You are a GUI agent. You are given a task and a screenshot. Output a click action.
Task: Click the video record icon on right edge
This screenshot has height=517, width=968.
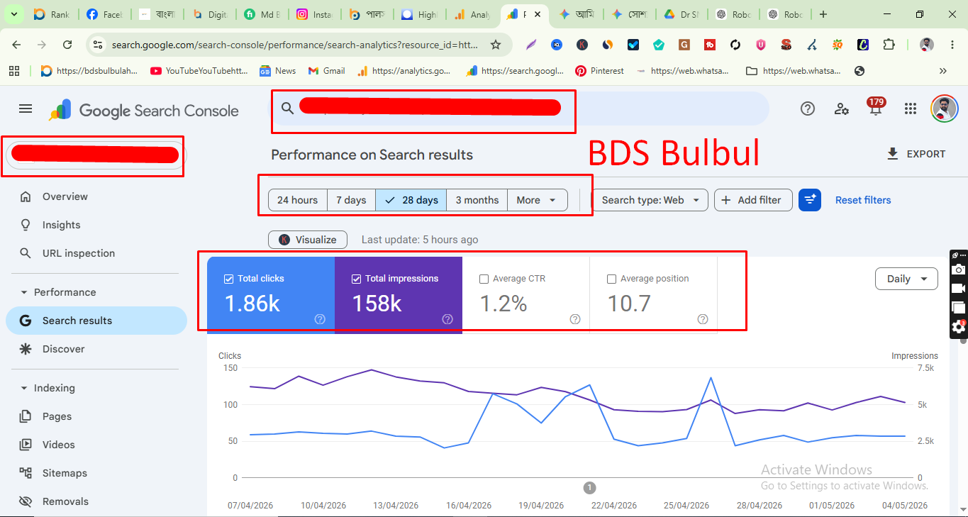tap(959, 288)
